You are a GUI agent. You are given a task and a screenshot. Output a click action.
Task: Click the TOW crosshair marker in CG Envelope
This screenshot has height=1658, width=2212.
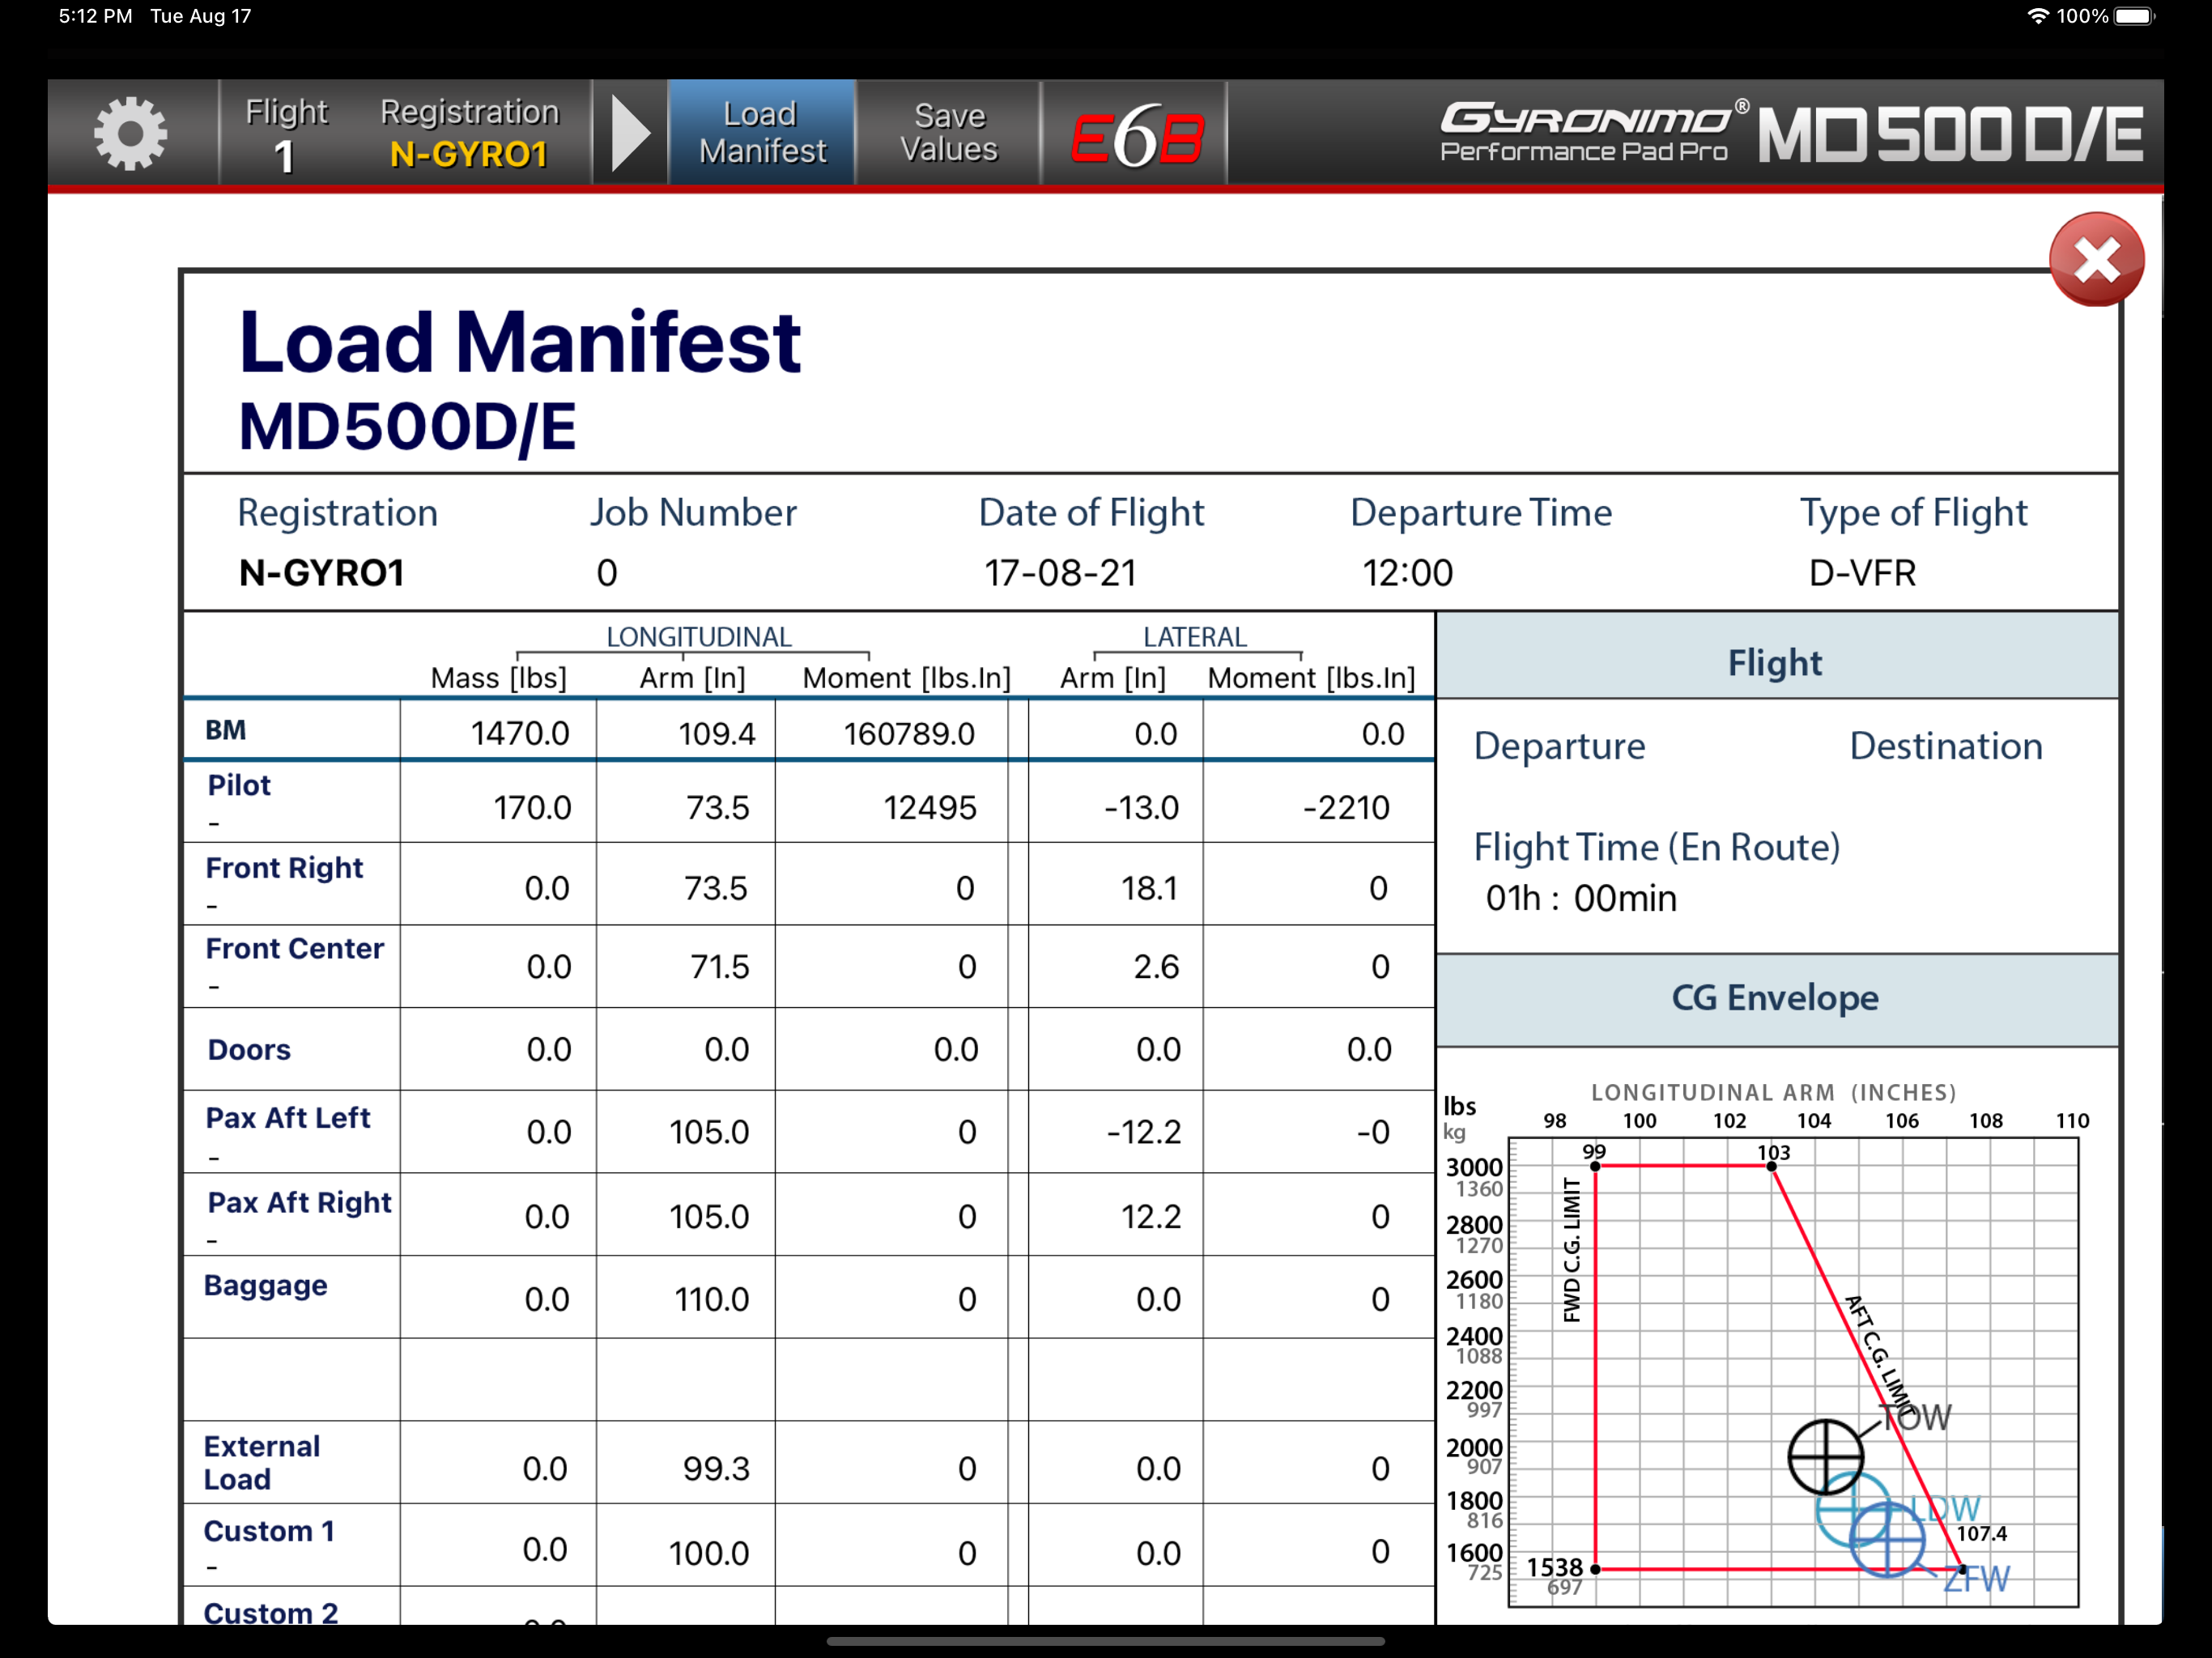click(1825, 1456)
